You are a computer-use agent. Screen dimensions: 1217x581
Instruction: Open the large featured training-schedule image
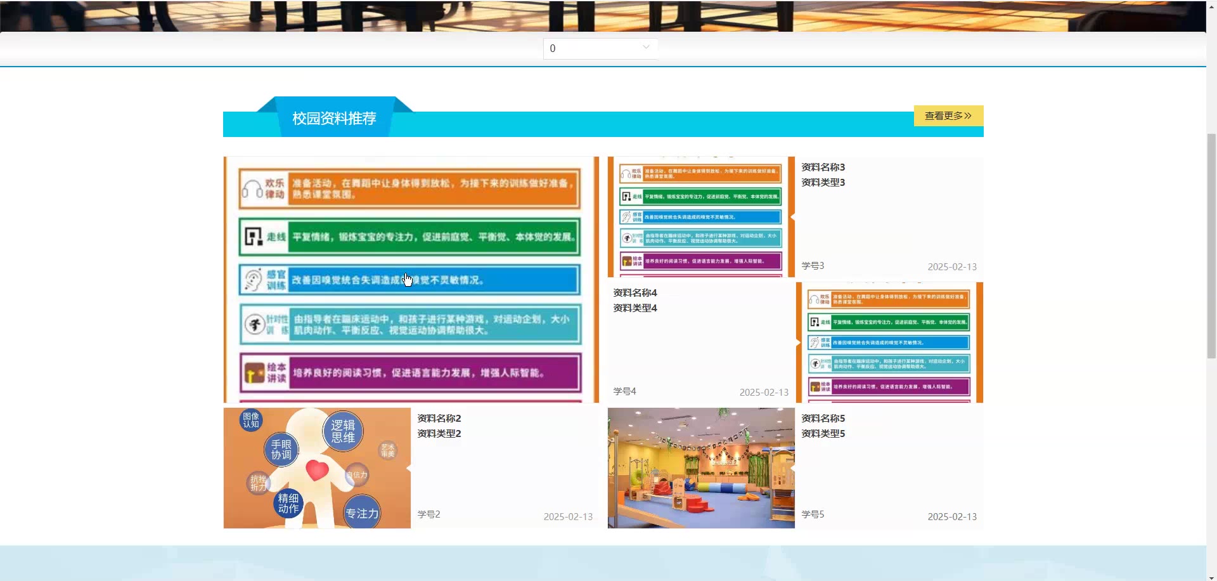coord(411,280)
